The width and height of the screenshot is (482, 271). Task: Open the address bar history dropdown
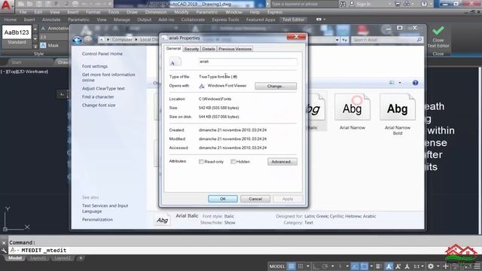pos(337,40)
